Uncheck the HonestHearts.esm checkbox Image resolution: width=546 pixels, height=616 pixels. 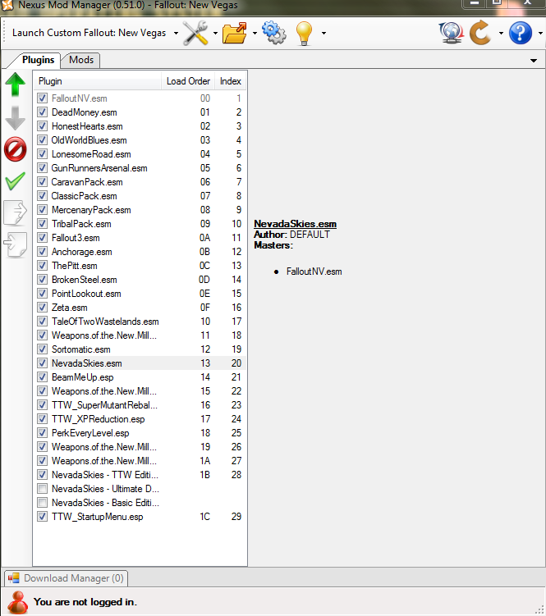coord(42,126)
